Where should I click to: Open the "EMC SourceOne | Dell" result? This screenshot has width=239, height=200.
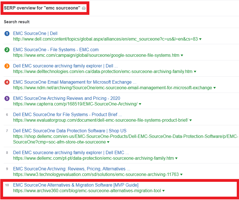pyautogui.click(x=35, y=34)
